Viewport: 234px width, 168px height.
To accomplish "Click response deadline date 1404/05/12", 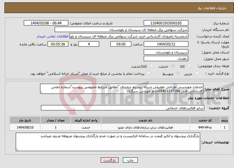I will [x=166, y=44].
